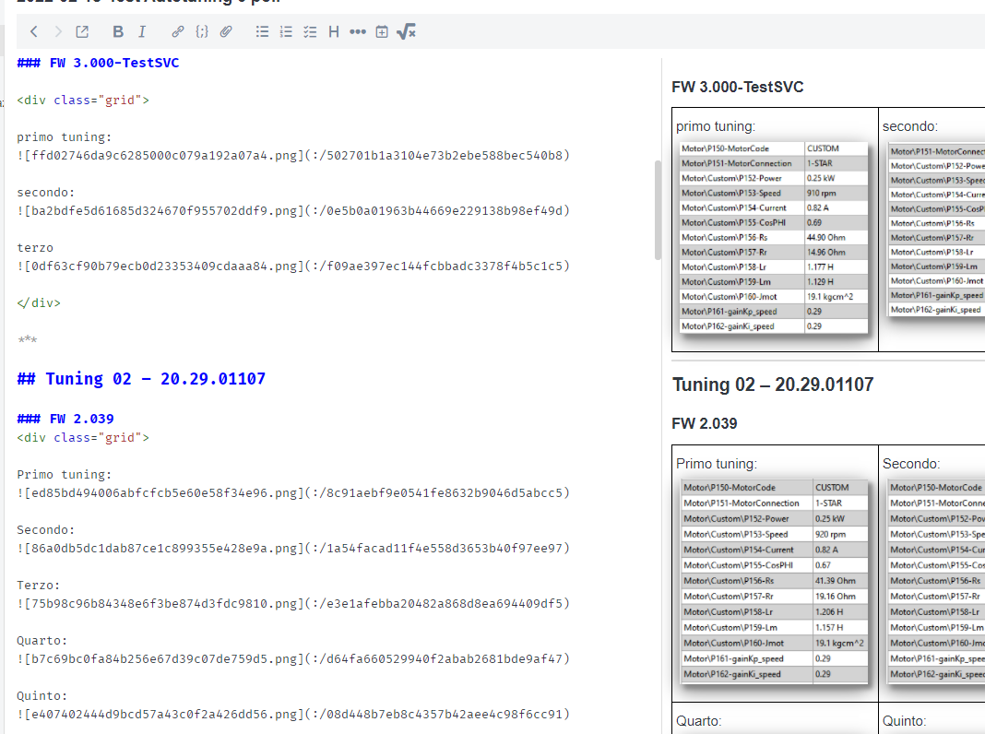Click 'primo tuning:' line in editor

[64, 136]
